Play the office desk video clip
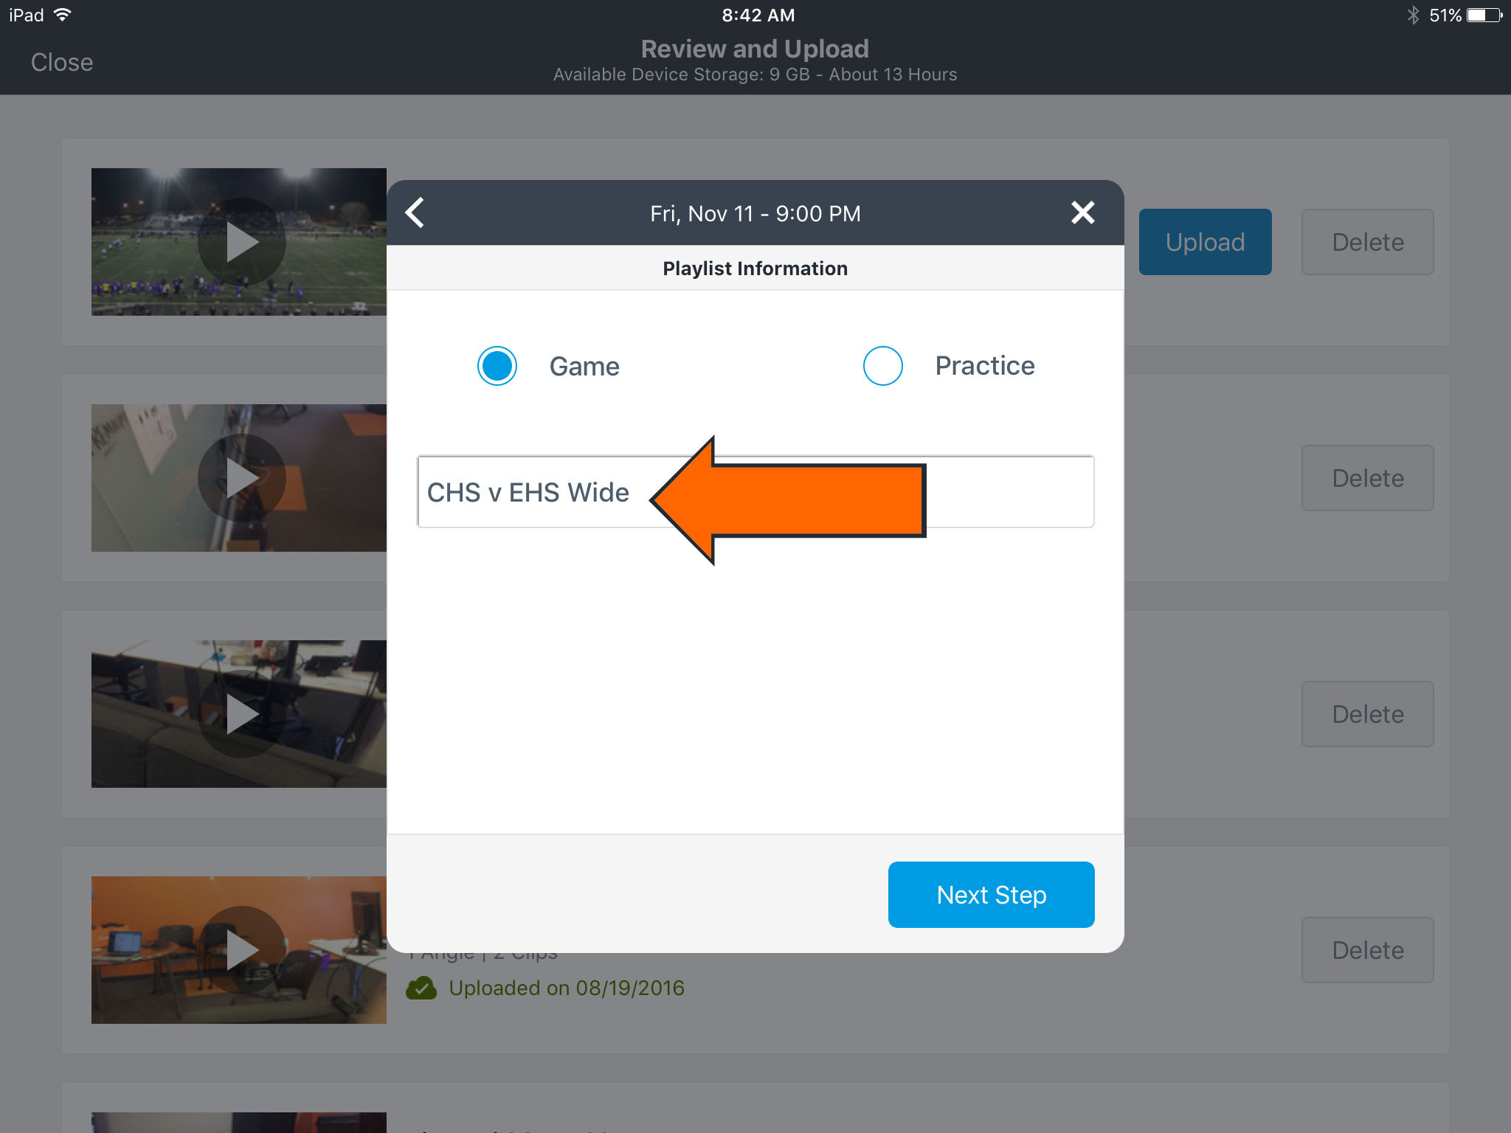The height and width of the screenshot is (1133, 1511). tap(241, 713)
